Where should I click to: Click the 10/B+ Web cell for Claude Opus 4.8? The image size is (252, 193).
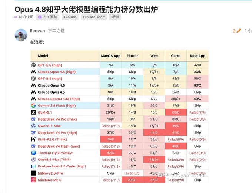click(x=154, y=72)
